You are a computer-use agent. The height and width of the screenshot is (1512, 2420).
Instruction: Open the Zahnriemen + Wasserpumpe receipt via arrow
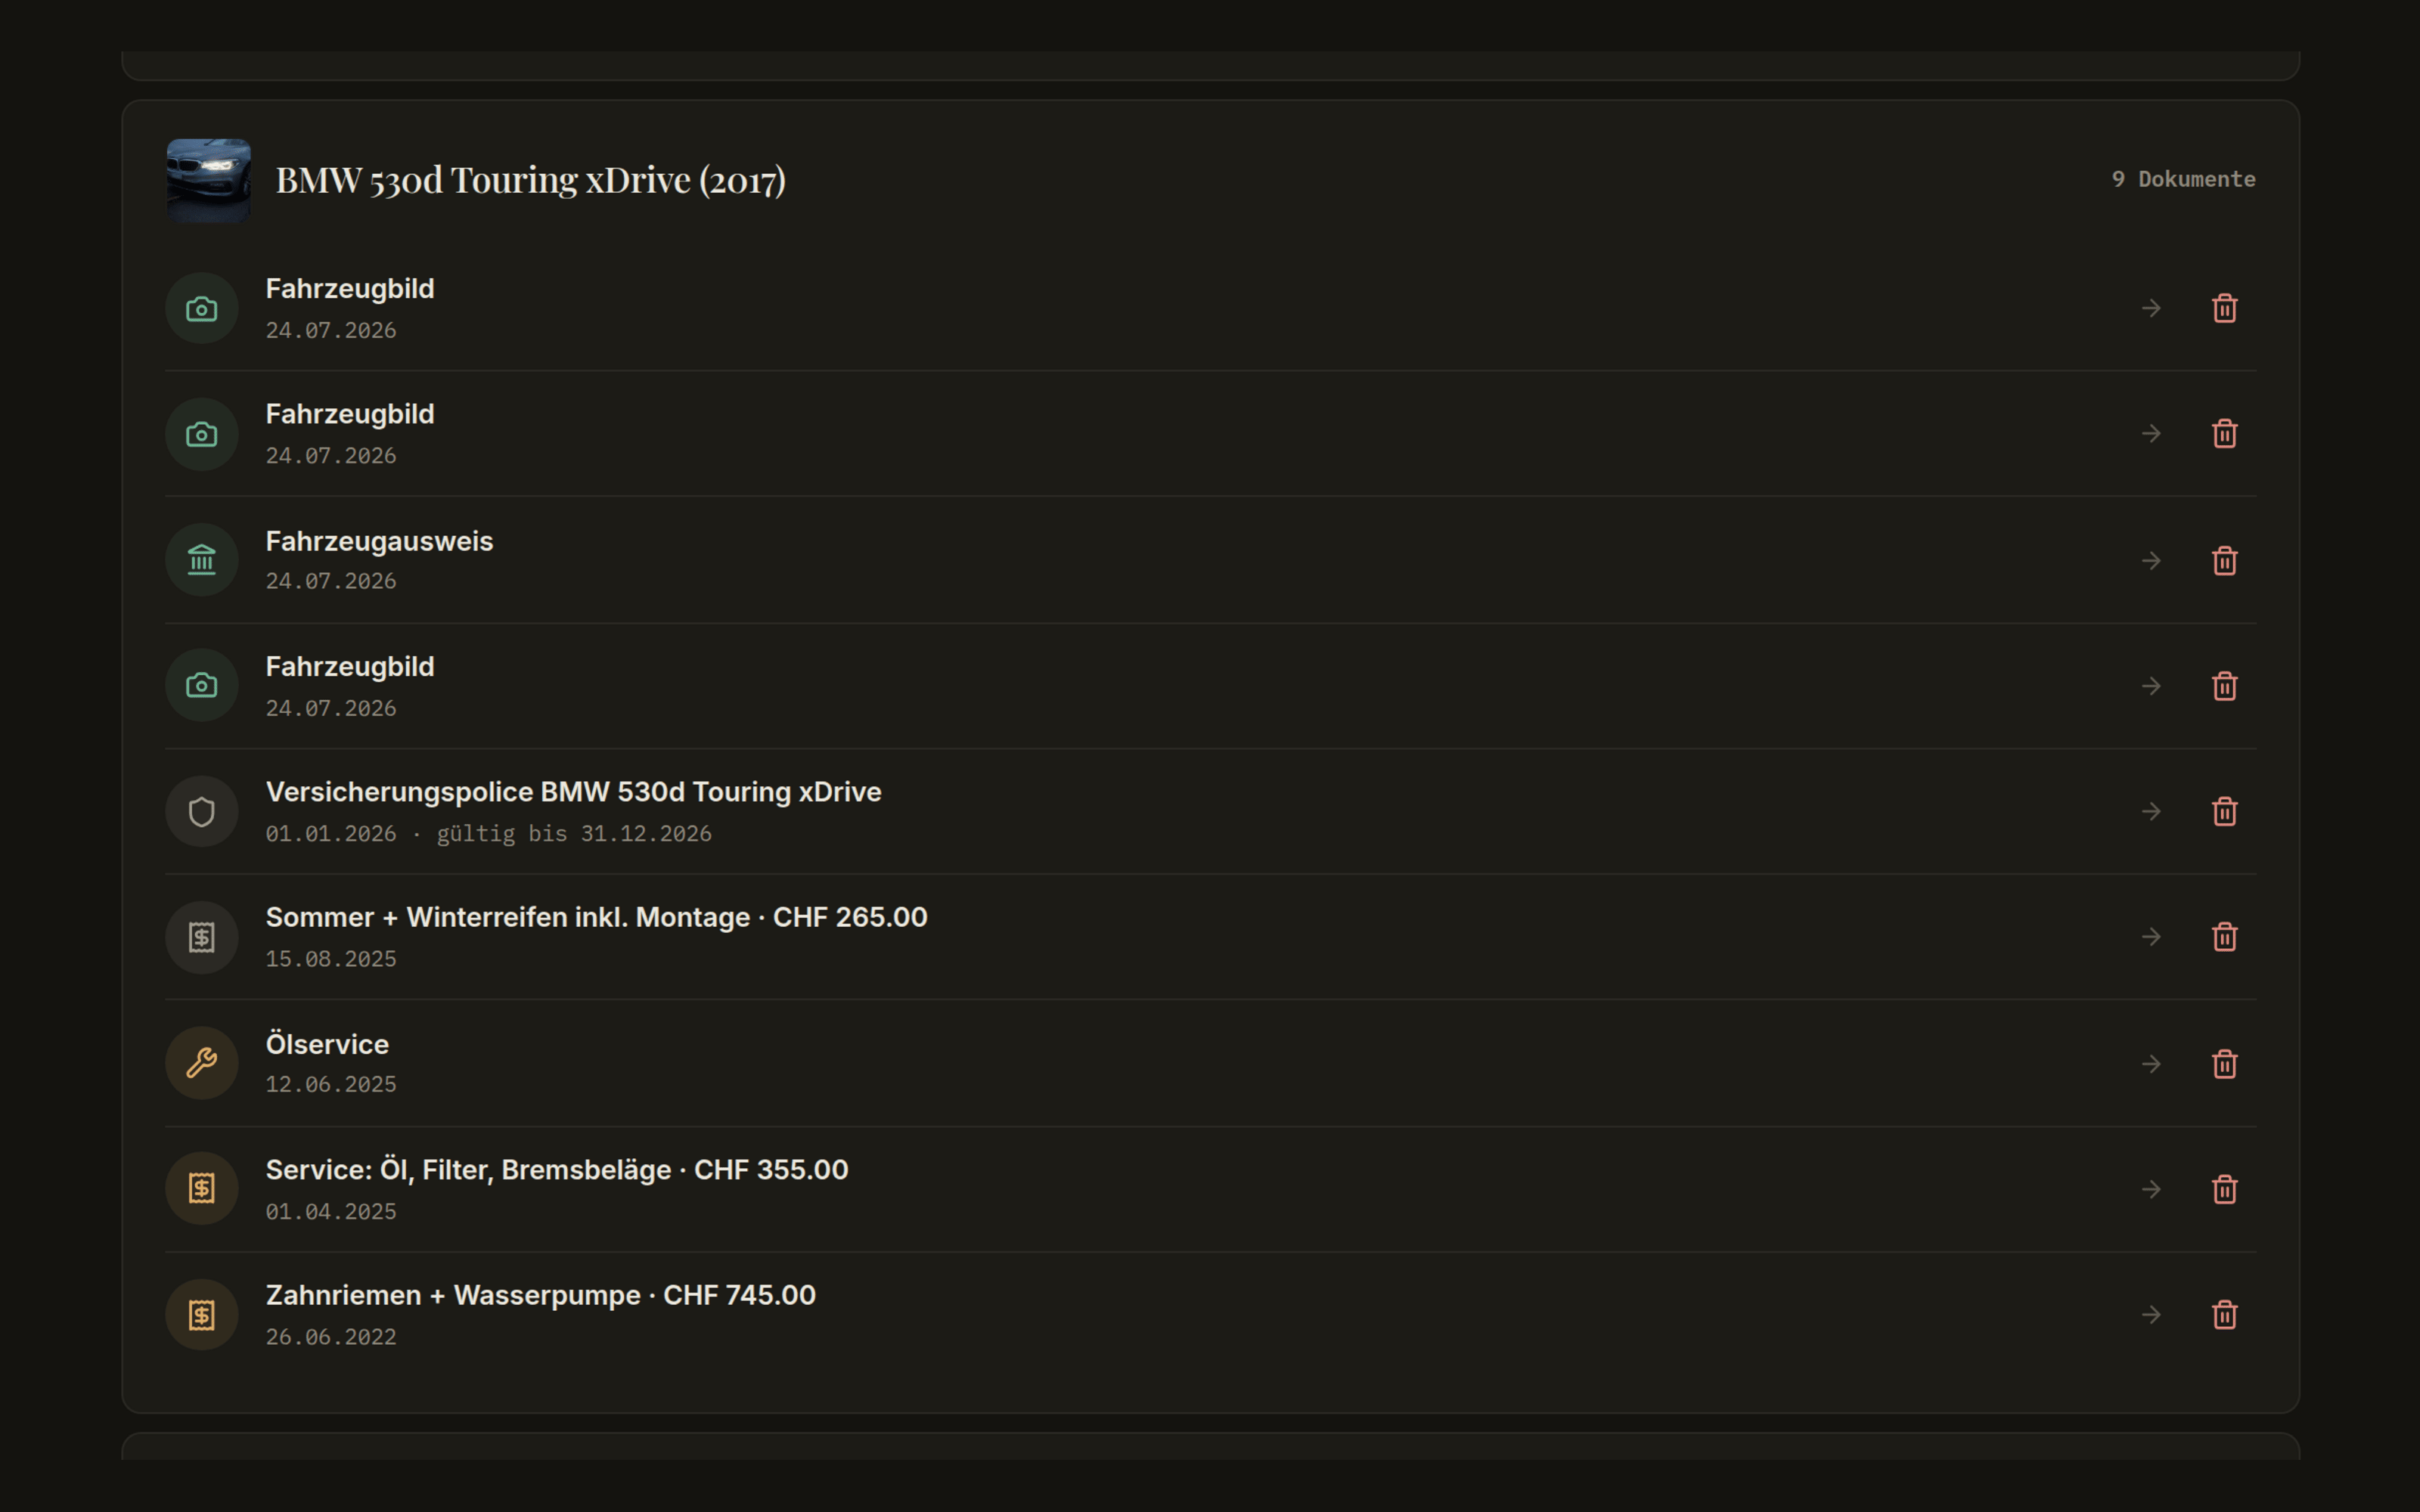point(2151,1314)
